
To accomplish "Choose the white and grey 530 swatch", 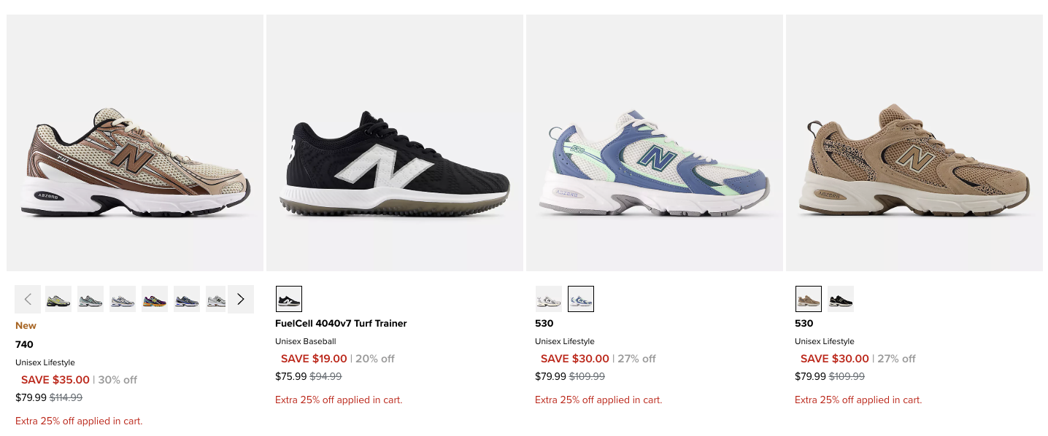I will click(549, 299).
